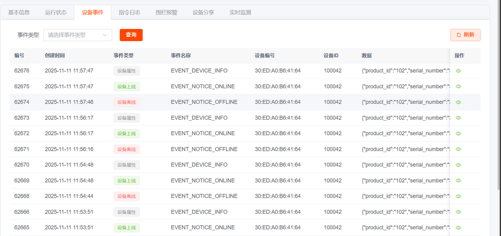
Task: Click eye icon in row 62671
Action: tap(458, 149)
